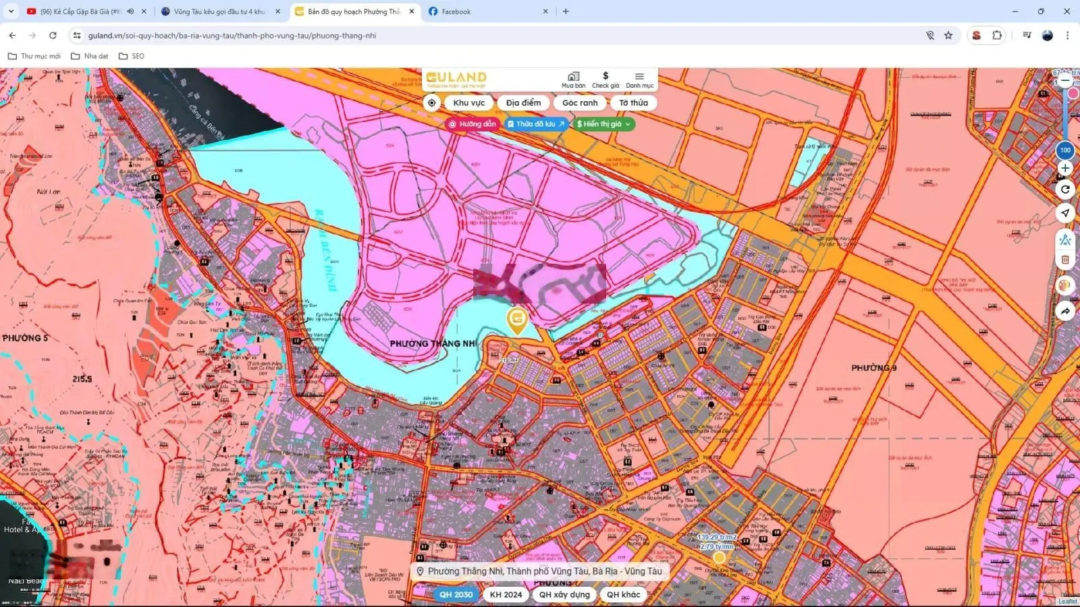Viewport: 1080px width, 607px height.
Task: Open Nha dat bookmarks folder
Action: 90,56
